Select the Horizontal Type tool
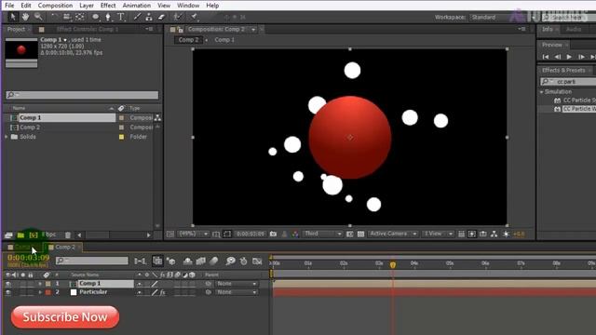The image size is (596, 335). [121, 17]
